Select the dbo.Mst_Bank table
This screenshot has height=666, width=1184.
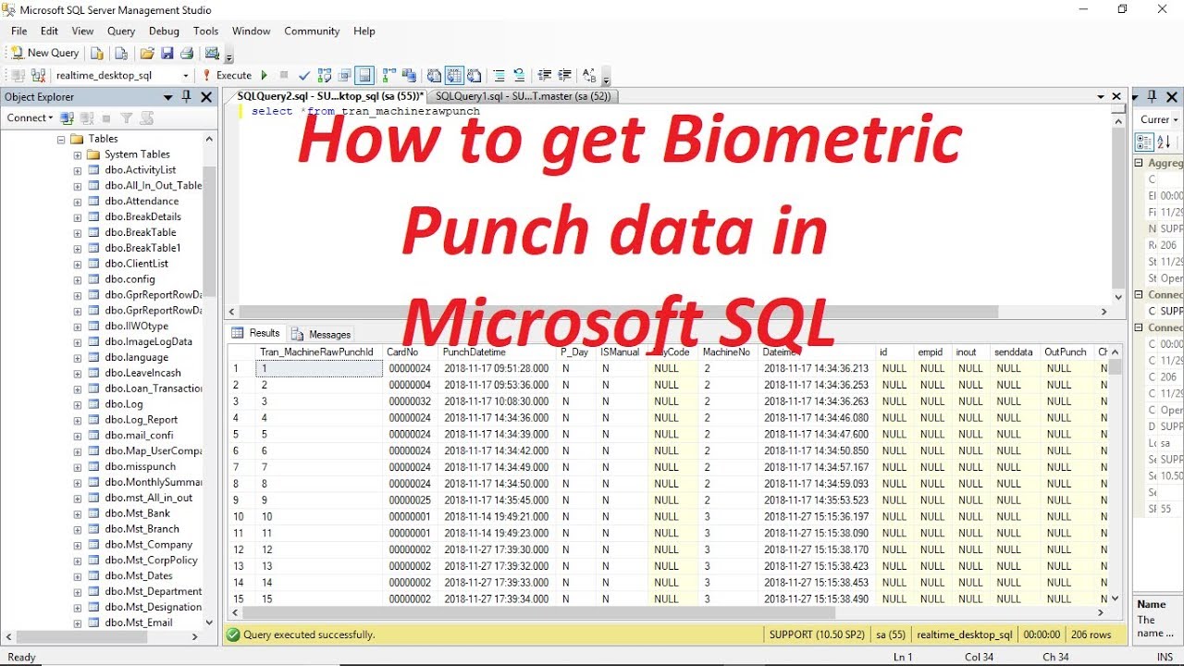(137, 513)
